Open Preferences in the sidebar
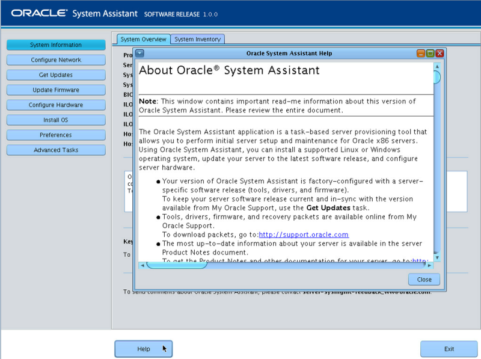This screenshot has width=481, height=359. pyautogui.click(x=56, y=135)
